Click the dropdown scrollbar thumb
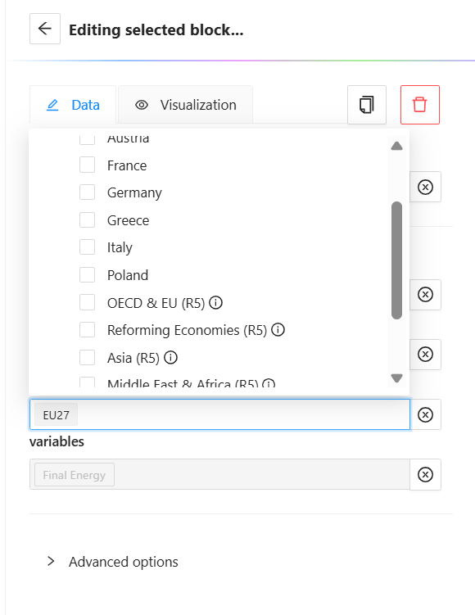The image size is (475, 615). pyautogui.click(x=396, y=260)
